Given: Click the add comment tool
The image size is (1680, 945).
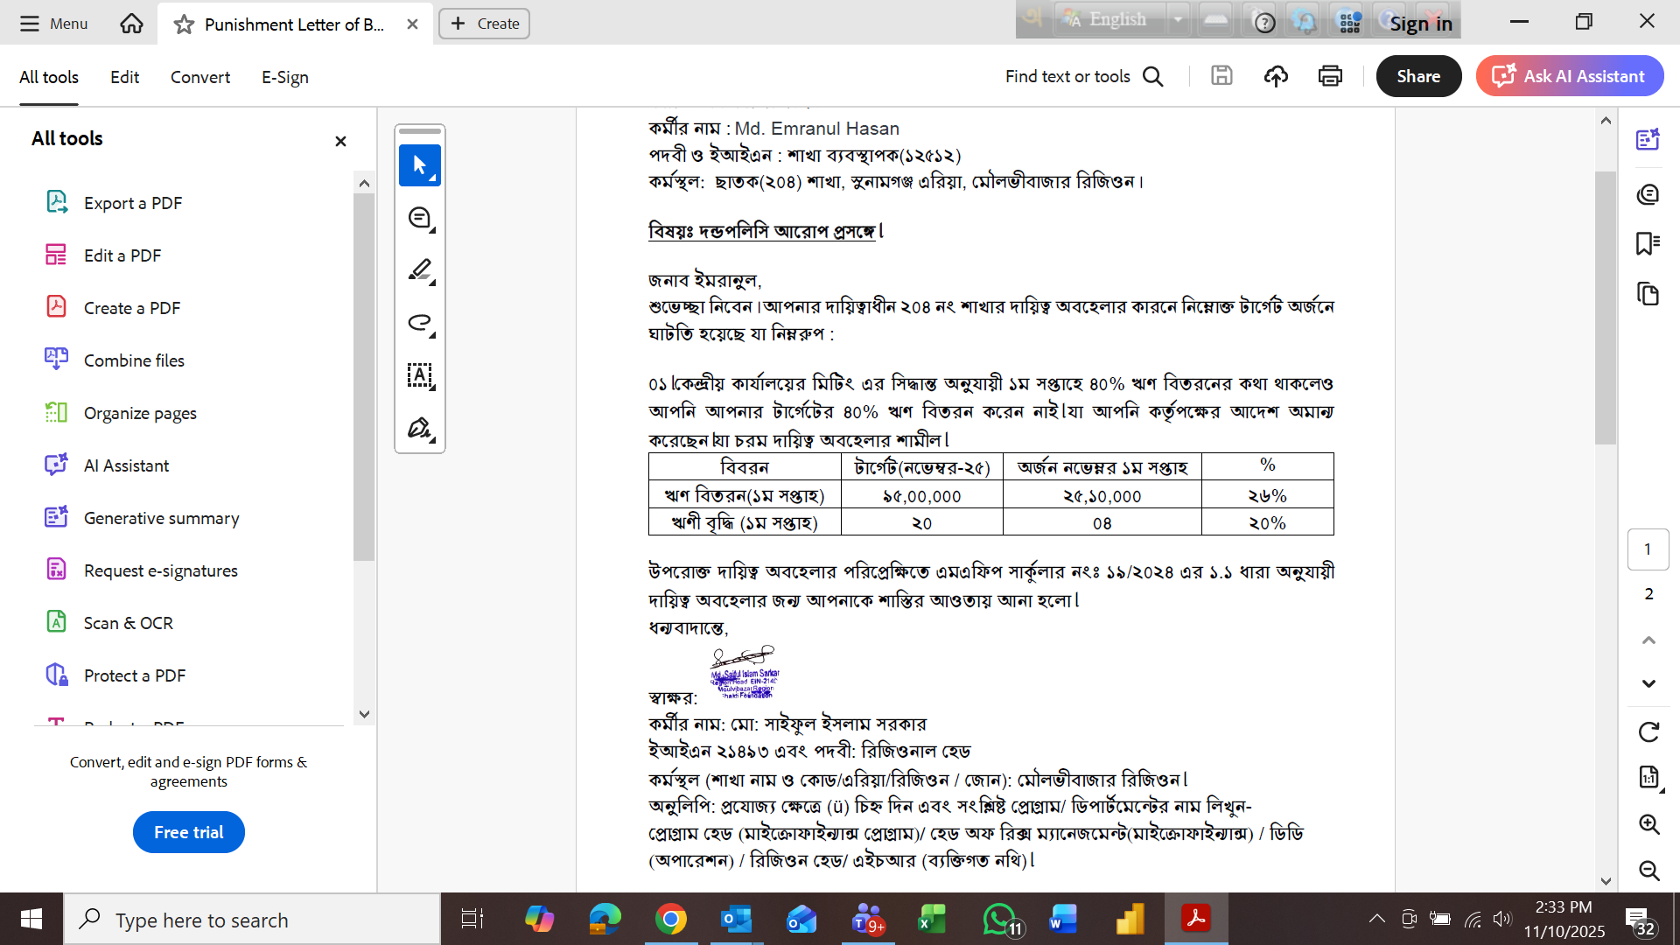Looking at the screenshot, I should point(419,218).
